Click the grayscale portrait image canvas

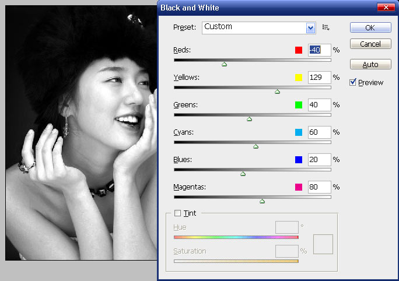pos(81,133)
